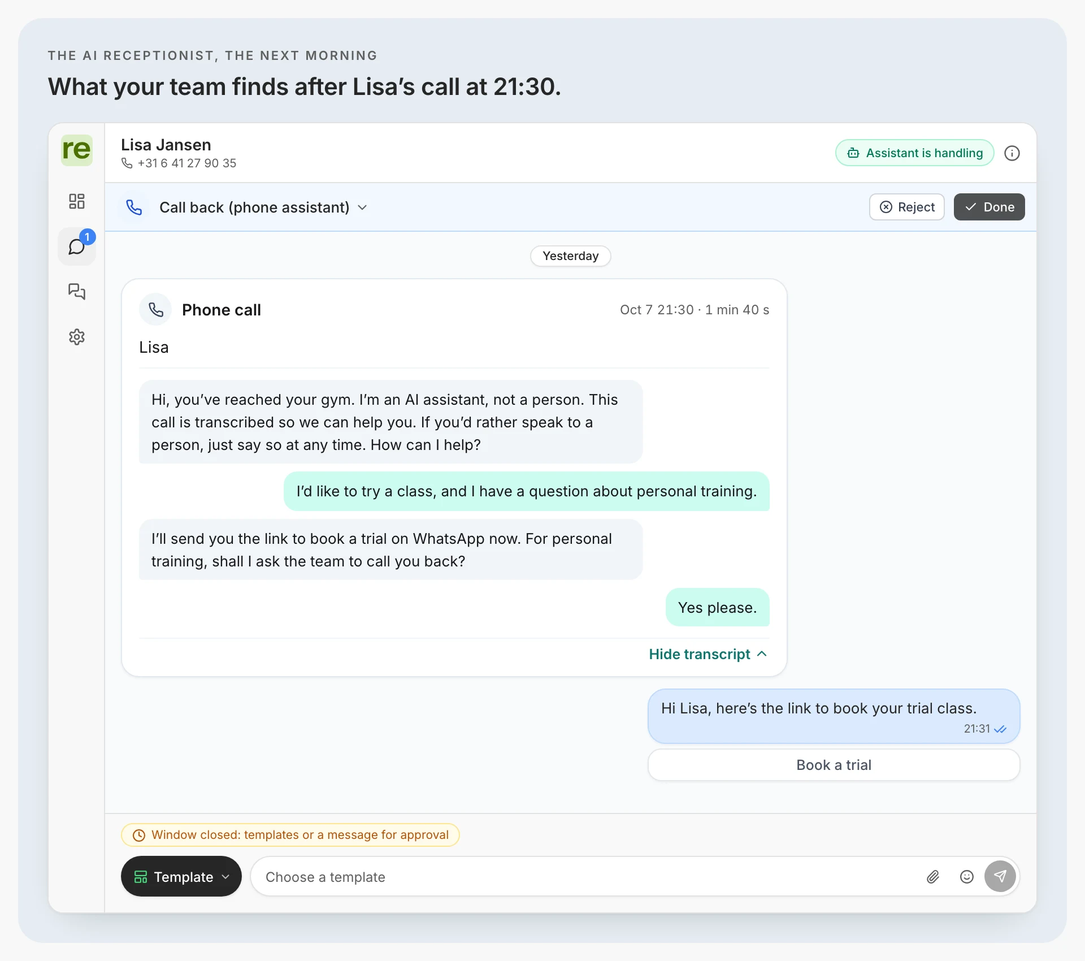Expand the 'Call back (phone assistant)' dropdown

coord(263,207)
